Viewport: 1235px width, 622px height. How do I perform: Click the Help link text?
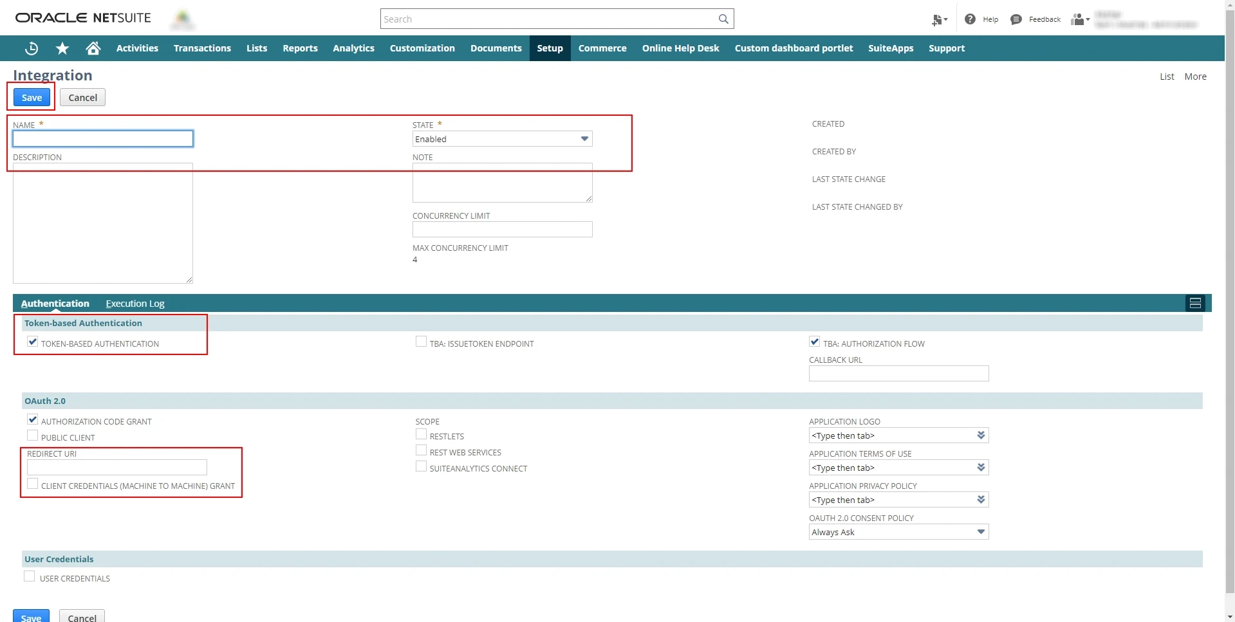pyautogui.click(x=990, y=19)
